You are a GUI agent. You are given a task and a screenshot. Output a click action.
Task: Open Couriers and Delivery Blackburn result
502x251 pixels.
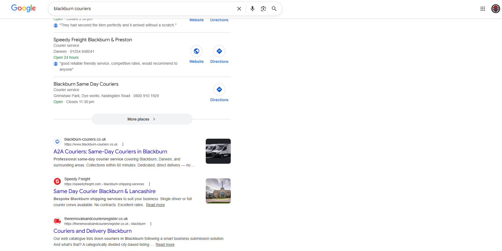(93, 231)
